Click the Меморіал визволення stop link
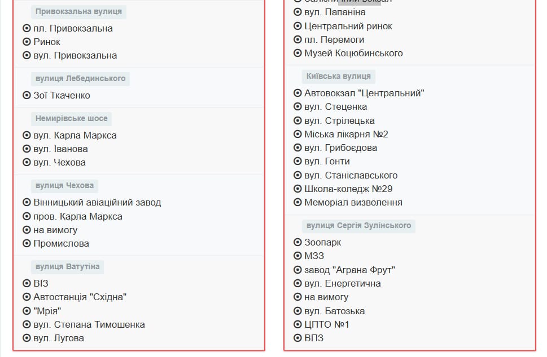The image size is (547, 357). (x=353, y=202)
